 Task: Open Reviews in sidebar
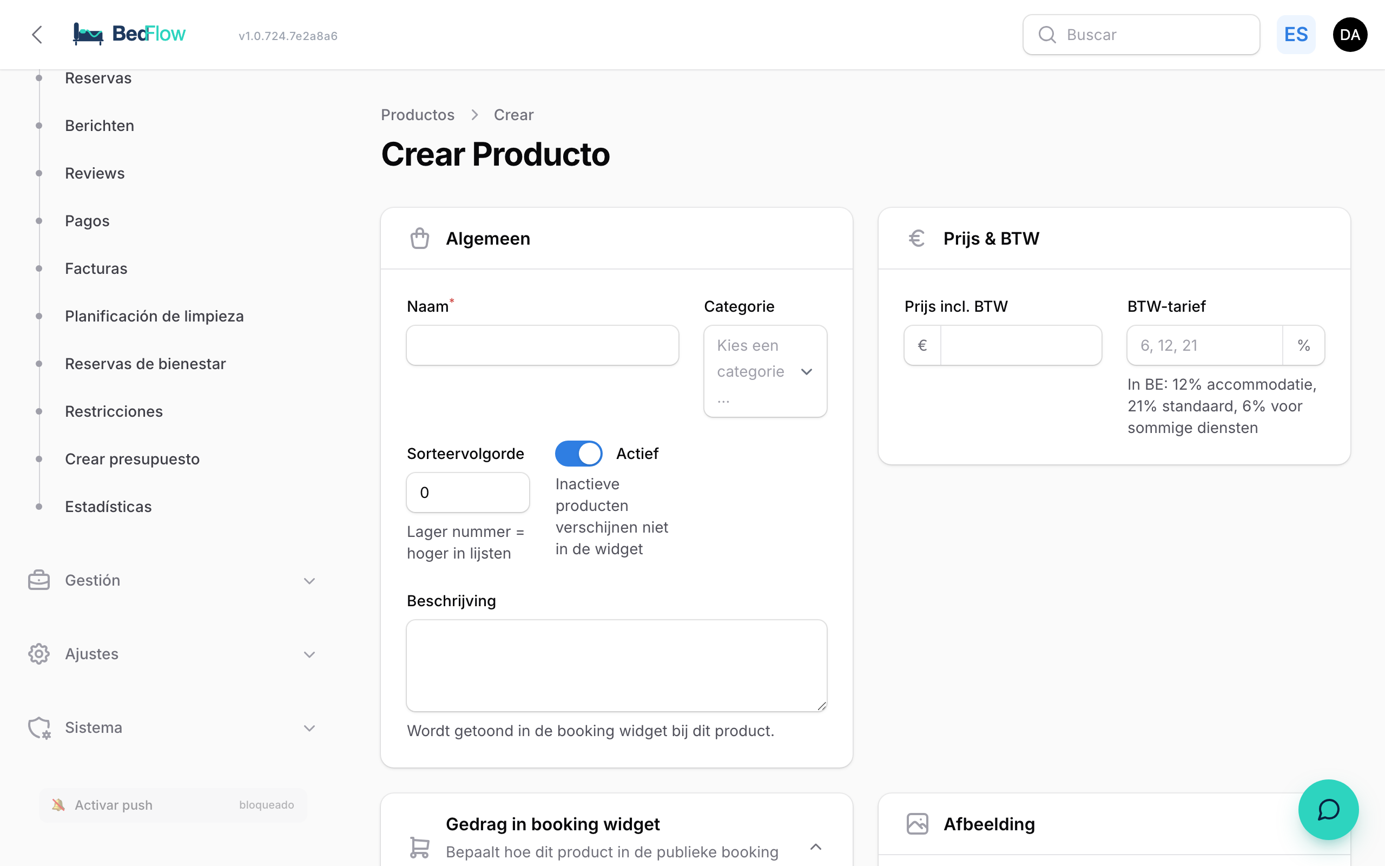[95, 173]
